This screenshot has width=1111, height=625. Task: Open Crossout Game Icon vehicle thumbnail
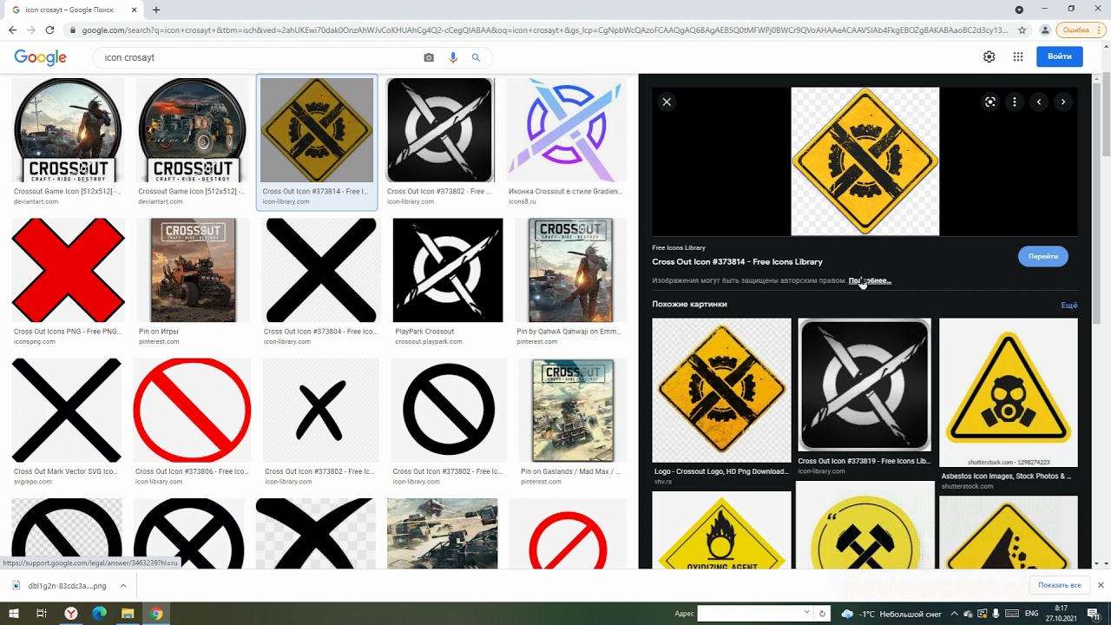coord(193,130)
